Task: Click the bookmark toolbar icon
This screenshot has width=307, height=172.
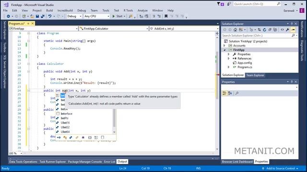Action: [x=166, y=16]
